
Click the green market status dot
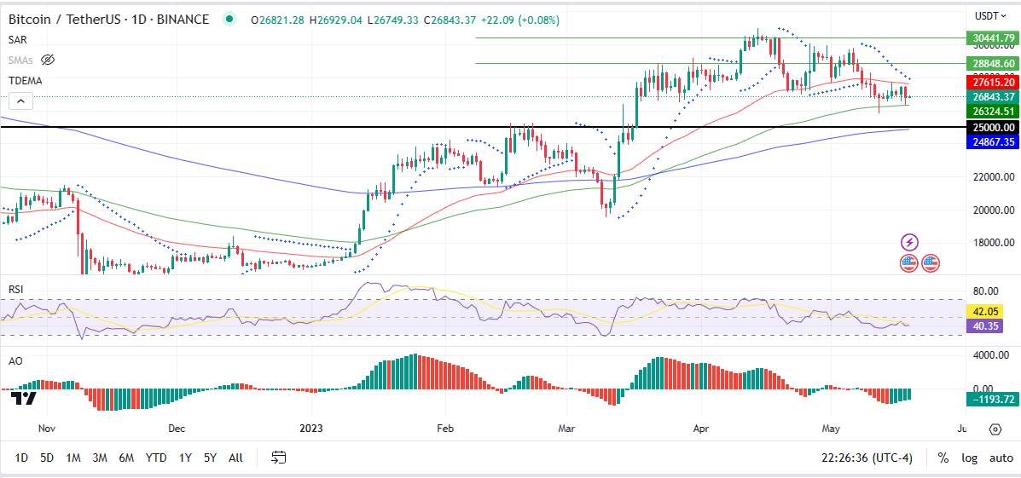(x=229, y=20)
